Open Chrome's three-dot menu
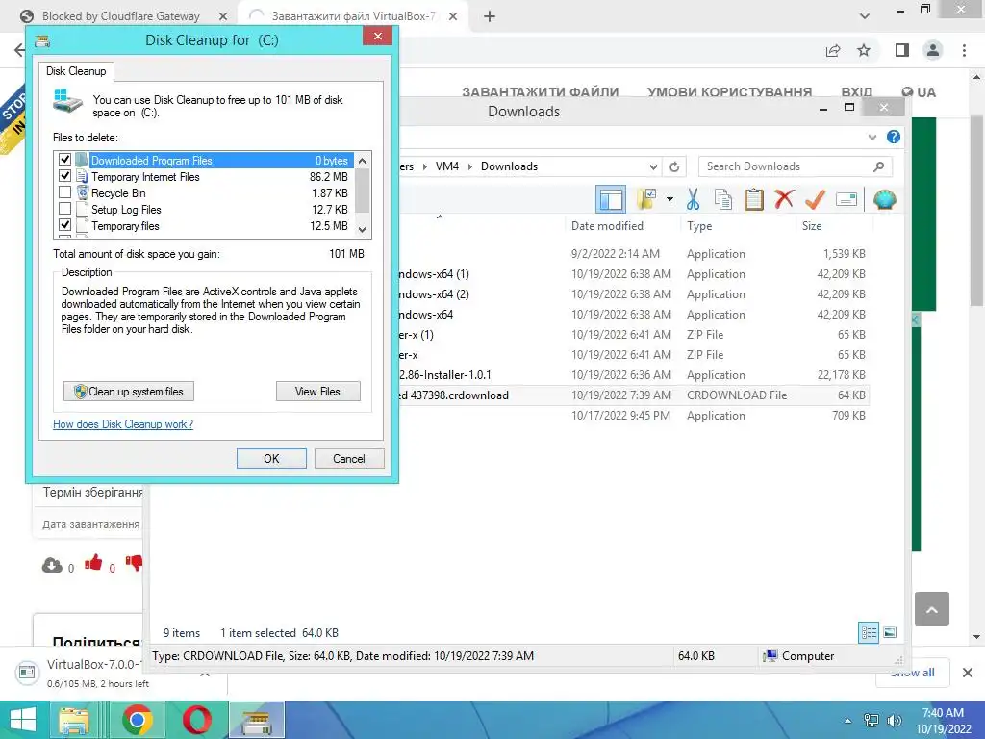Viewport: 985px width, 739px height. tap(964, 50)
